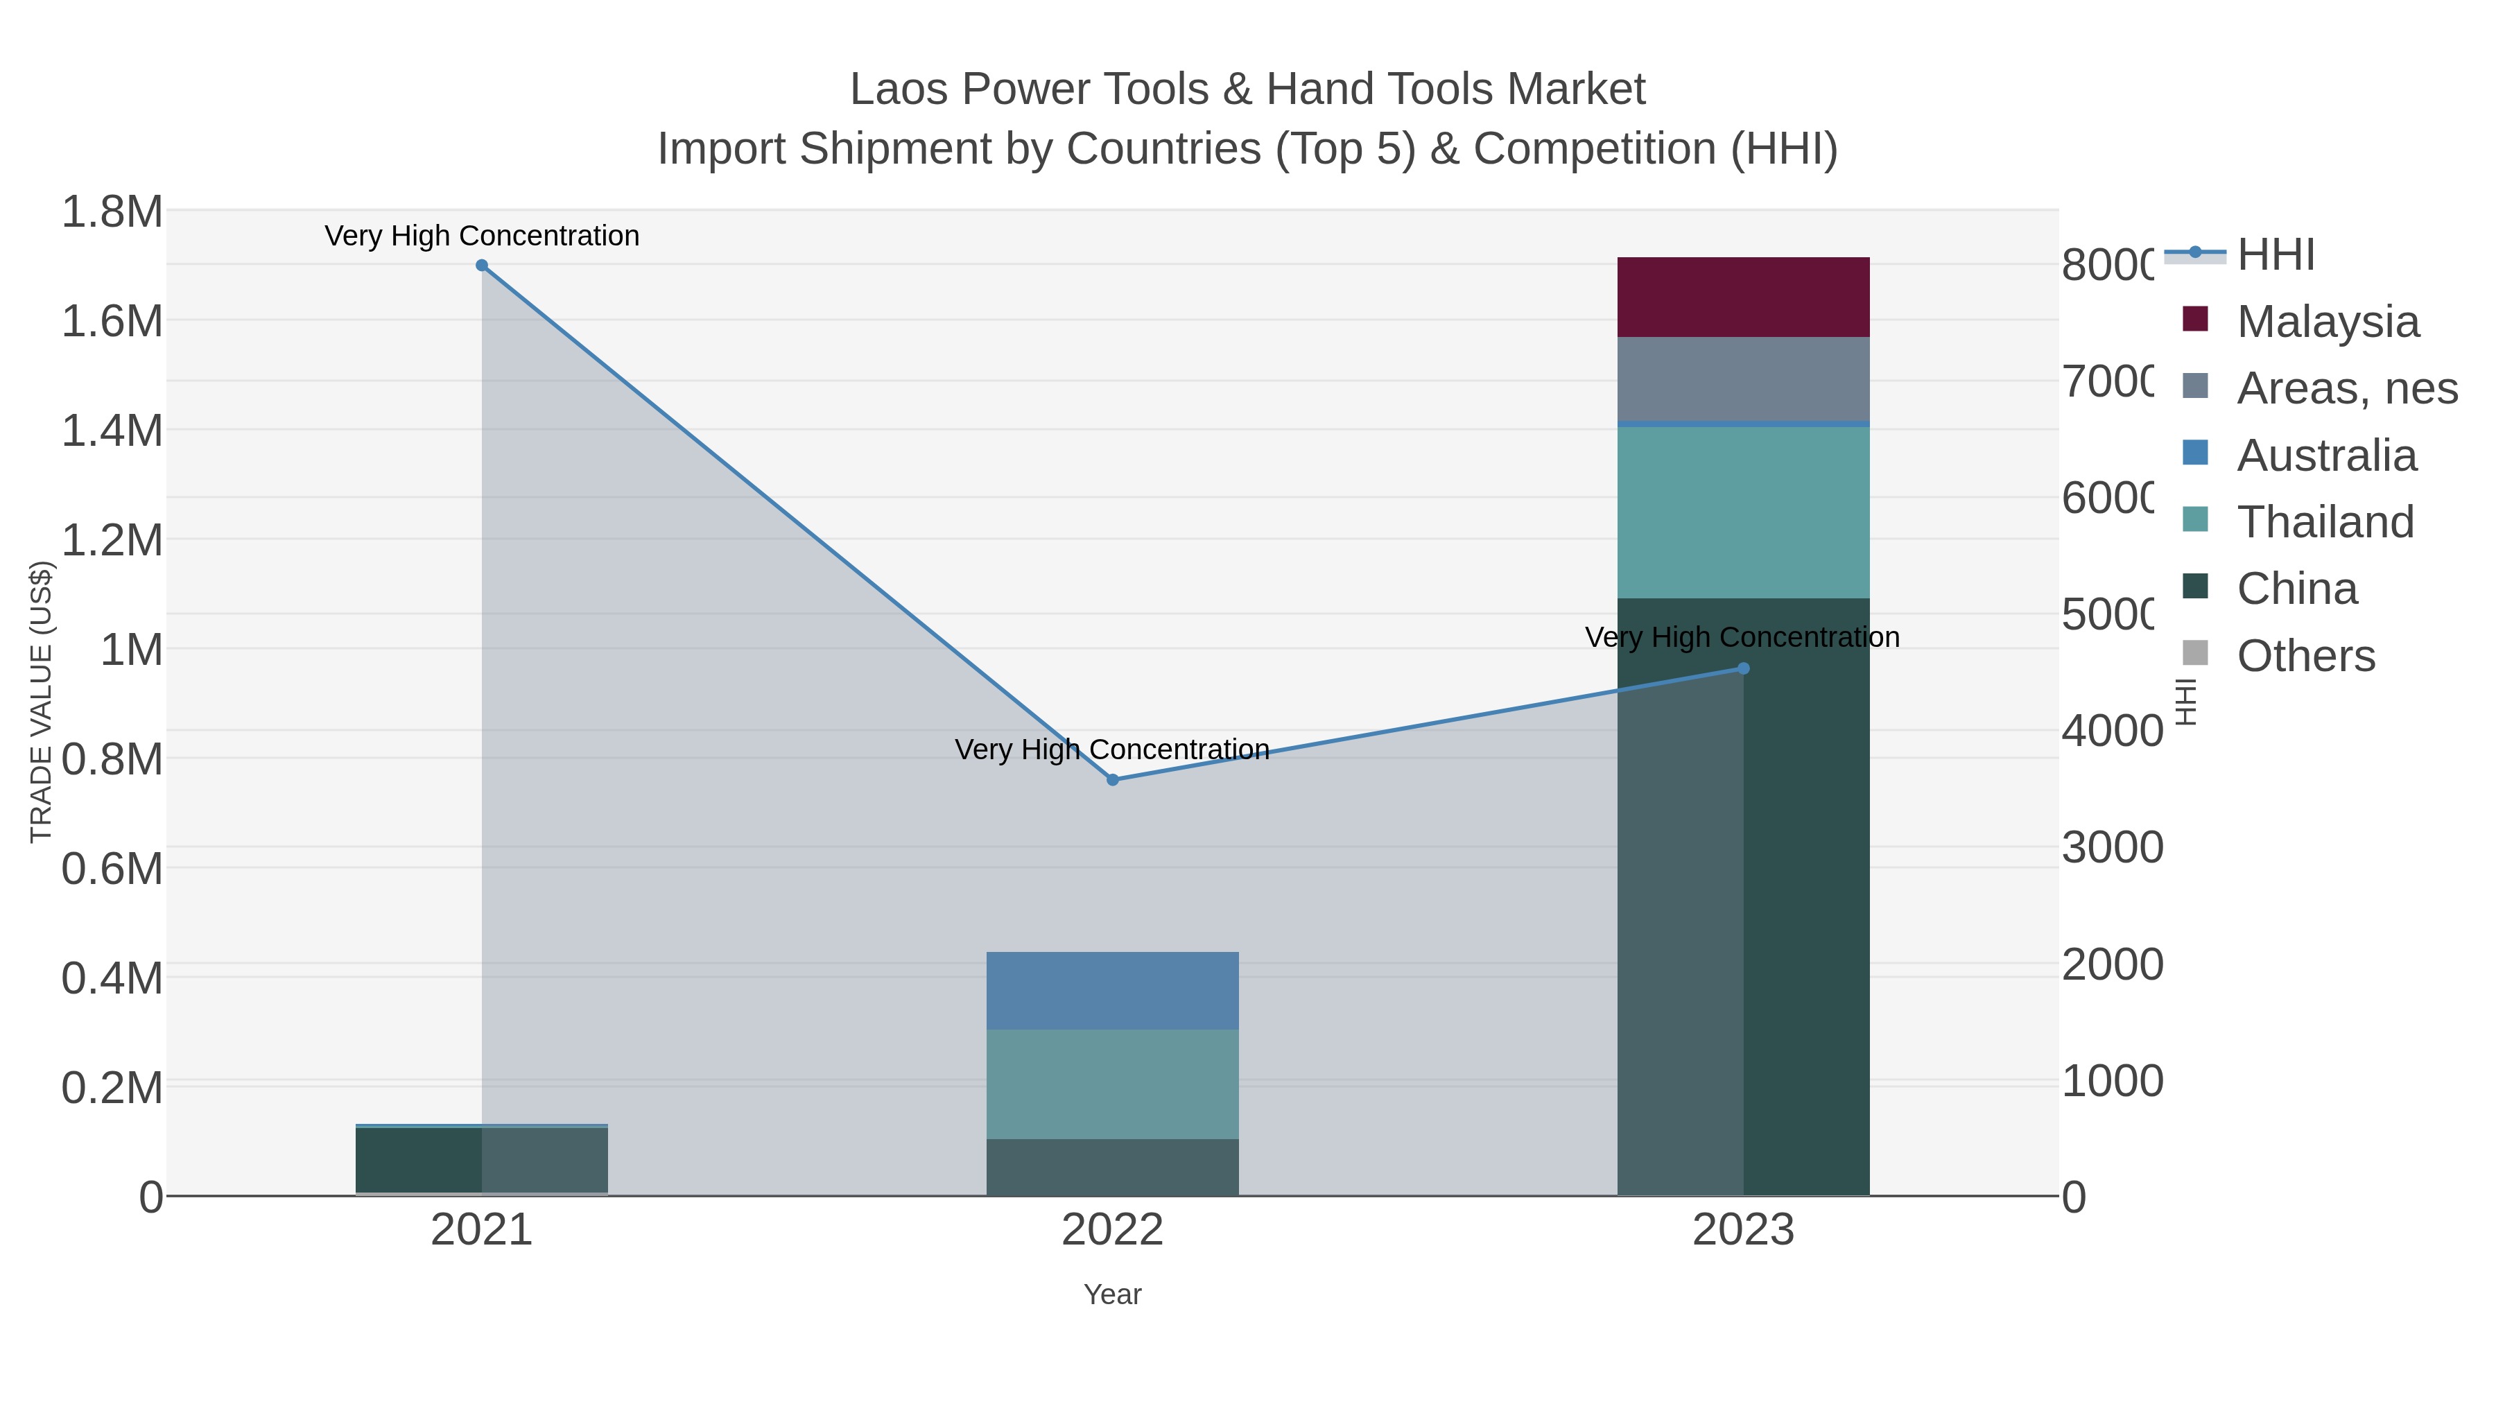
Task: Click the China segment of the 2022 bar
Action: pyautogui.click(x=1112, y=1168)
